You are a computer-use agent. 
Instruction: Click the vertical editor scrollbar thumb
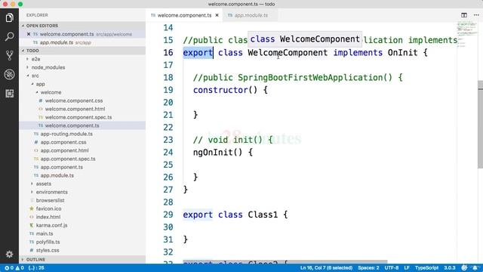[480, 124]
